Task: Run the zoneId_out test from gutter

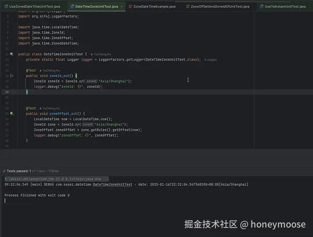Action: coord(12,76)
